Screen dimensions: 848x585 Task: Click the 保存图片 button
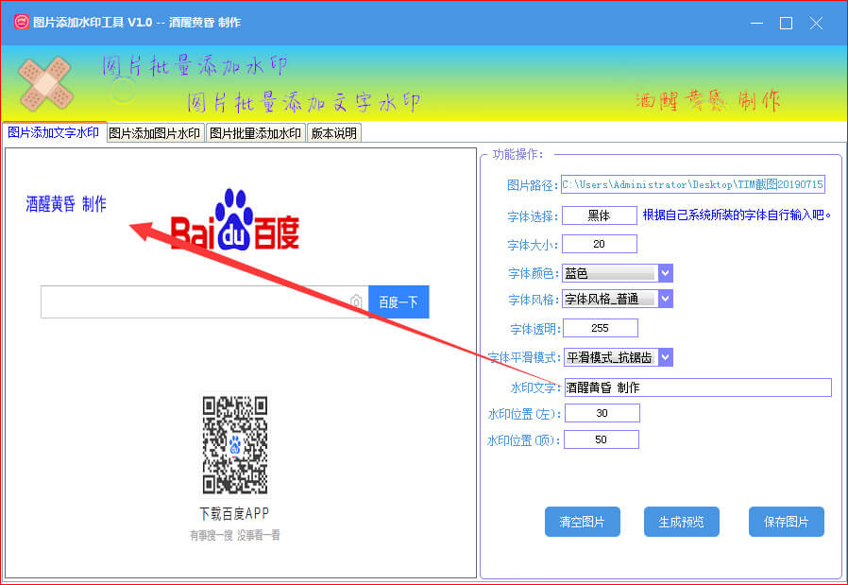click(x=787, y=522)
